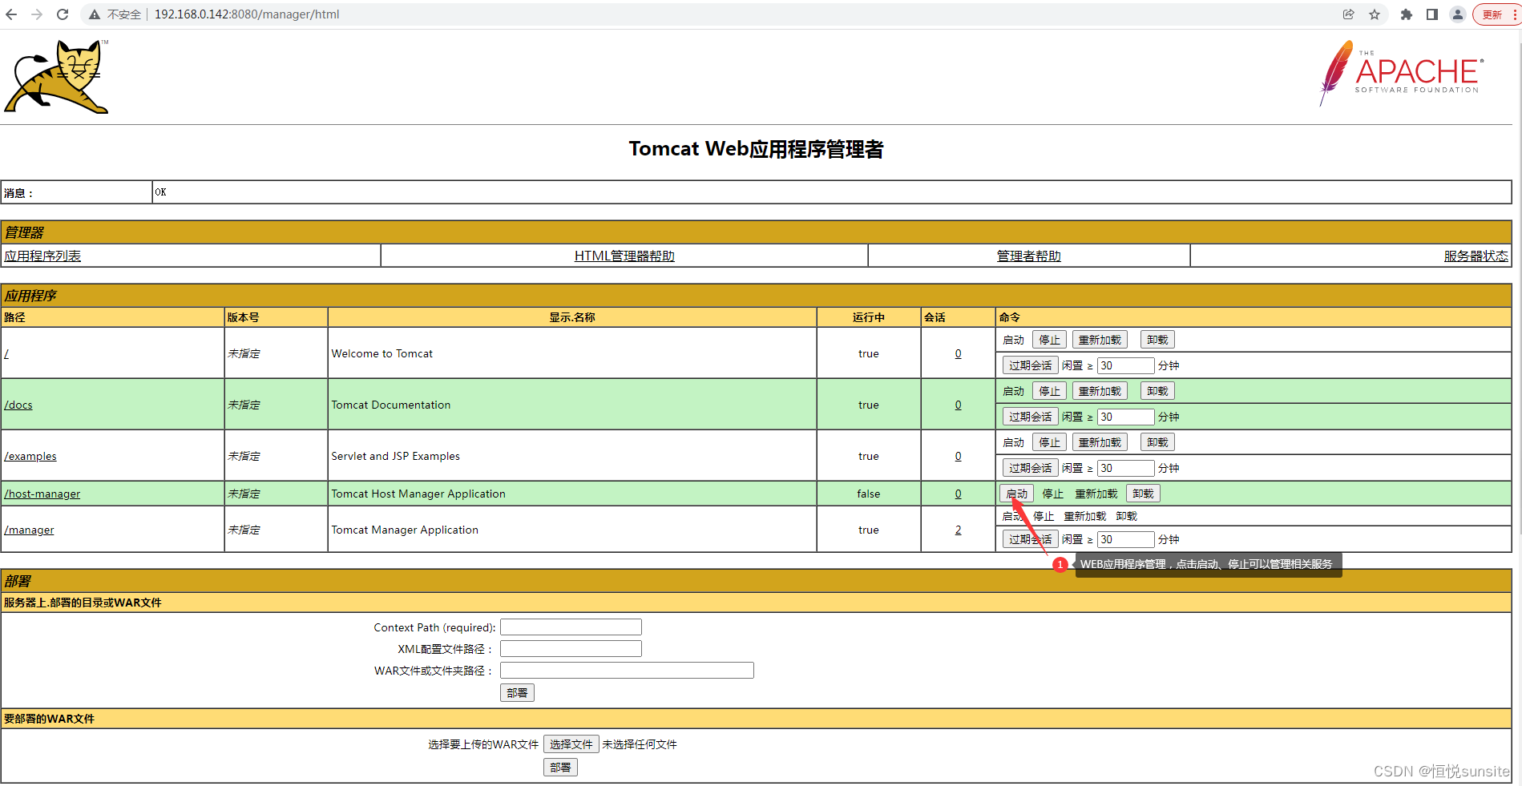
Task: Open the sessions count link for /docs
Action: [958, 405]
